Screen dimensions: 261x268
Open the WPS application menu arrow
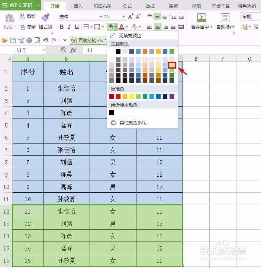[39, 5]
